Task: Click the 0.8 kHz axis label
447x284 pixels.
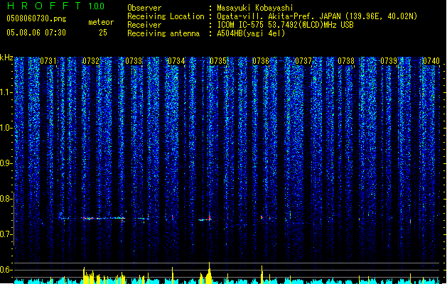Action: 6,199
